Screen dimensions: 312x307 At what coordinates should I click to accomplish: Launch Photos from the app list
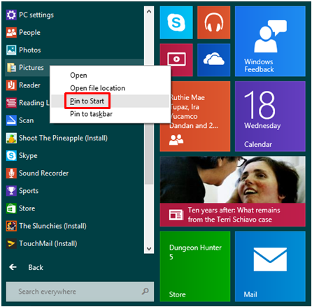tap(30, 50)
